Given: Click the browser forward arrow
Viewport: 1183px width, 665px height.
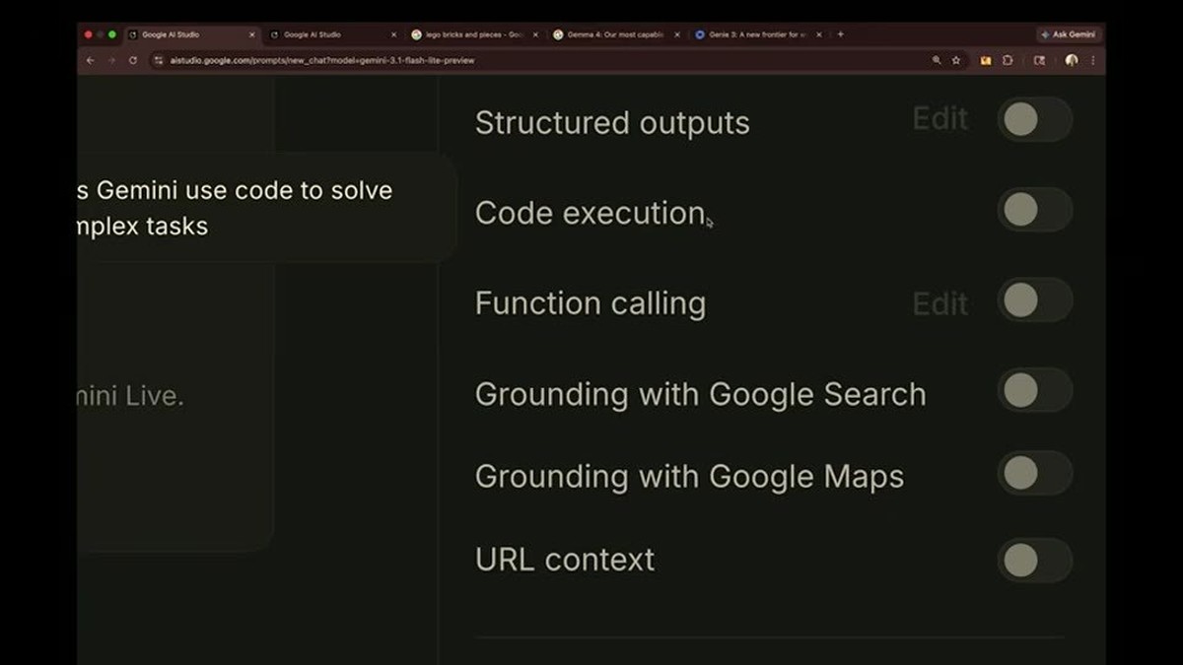Looking at the screenshot, I should [111, 60].
